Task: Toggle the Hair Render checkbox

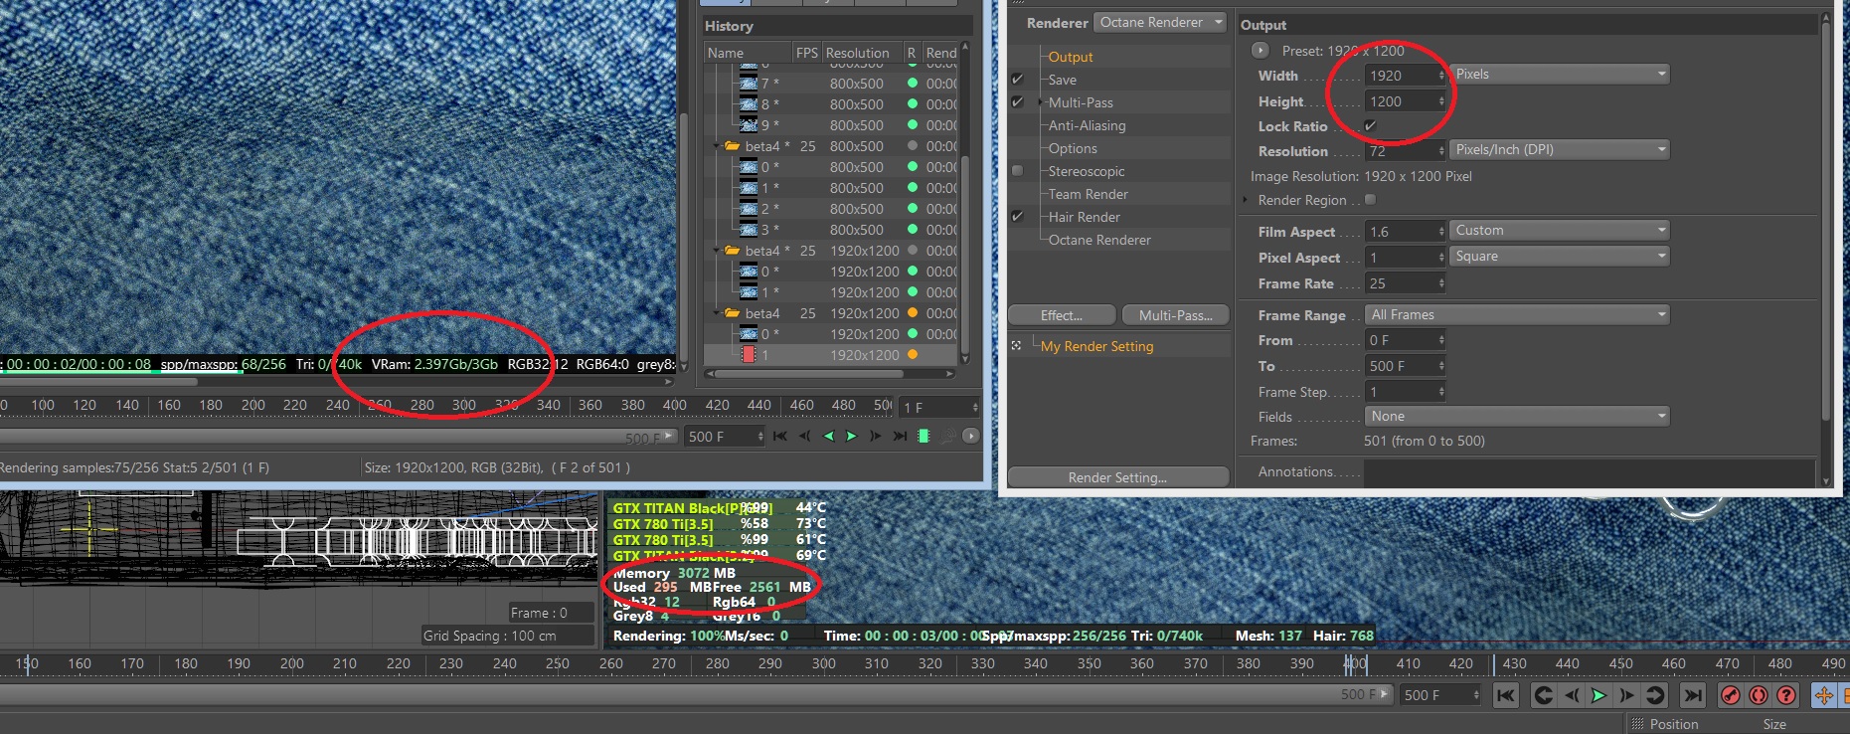Action: click(1017, 217)
